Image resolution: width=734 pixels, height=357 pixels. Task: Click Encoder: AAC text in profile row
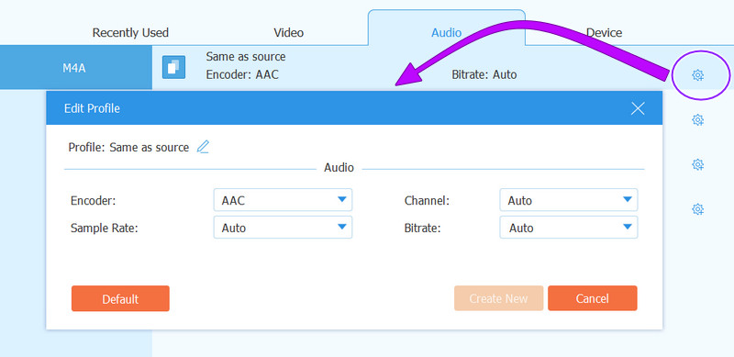coord(242,74)
